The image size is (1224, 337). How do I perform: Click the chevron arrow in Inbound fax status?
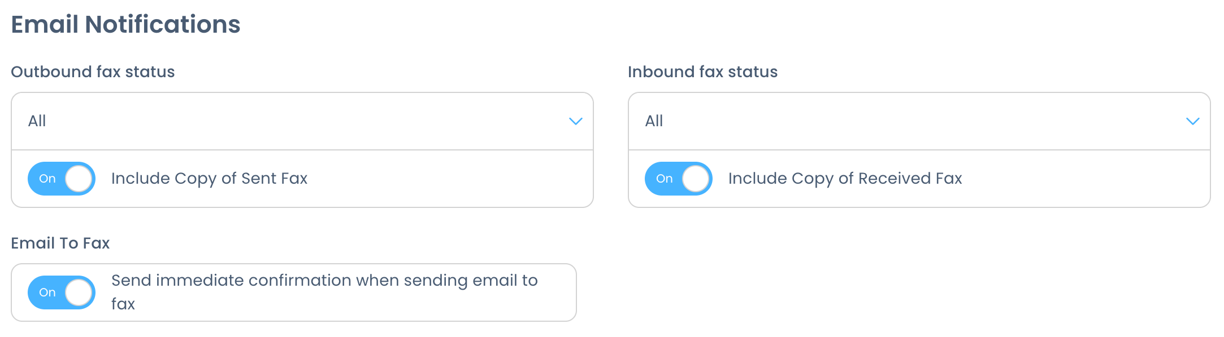(1192, 121)
